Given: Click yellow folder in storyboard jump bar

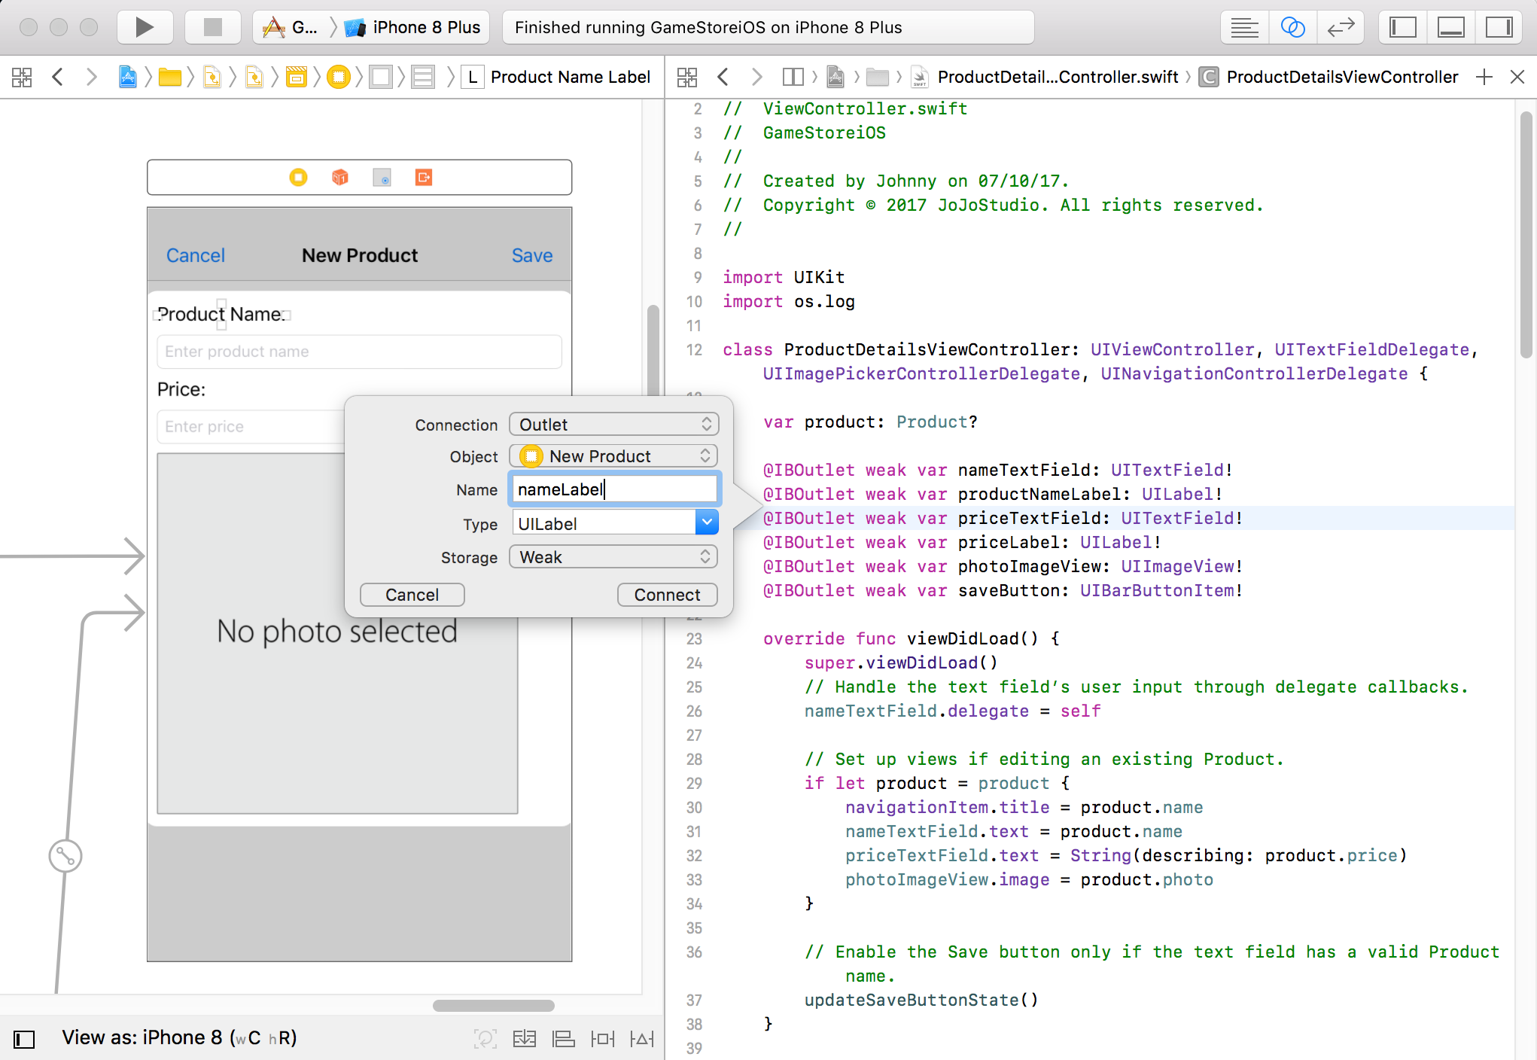Looking at the screenshot, I should tap(170, 77).
